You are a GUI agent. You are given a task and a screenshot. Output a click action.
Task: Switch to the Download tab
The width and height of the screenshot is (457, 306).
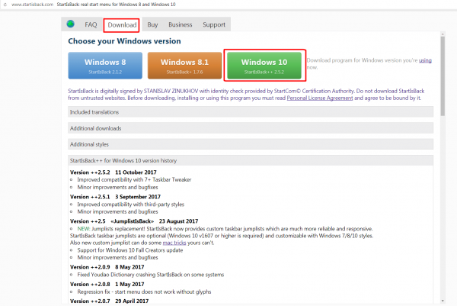(x=122, y=25)
